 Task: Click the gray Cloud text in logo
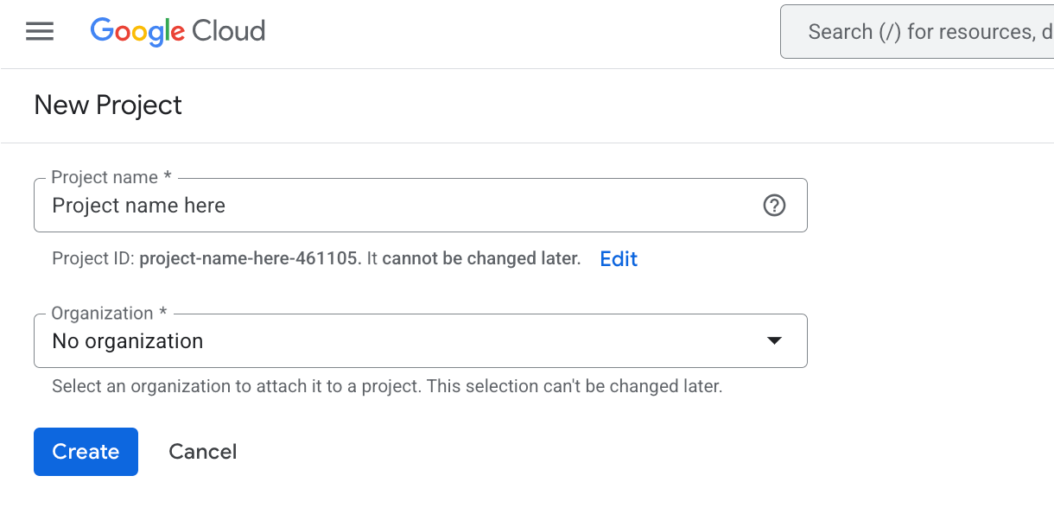pyautogui.click(x=228, y=32)
